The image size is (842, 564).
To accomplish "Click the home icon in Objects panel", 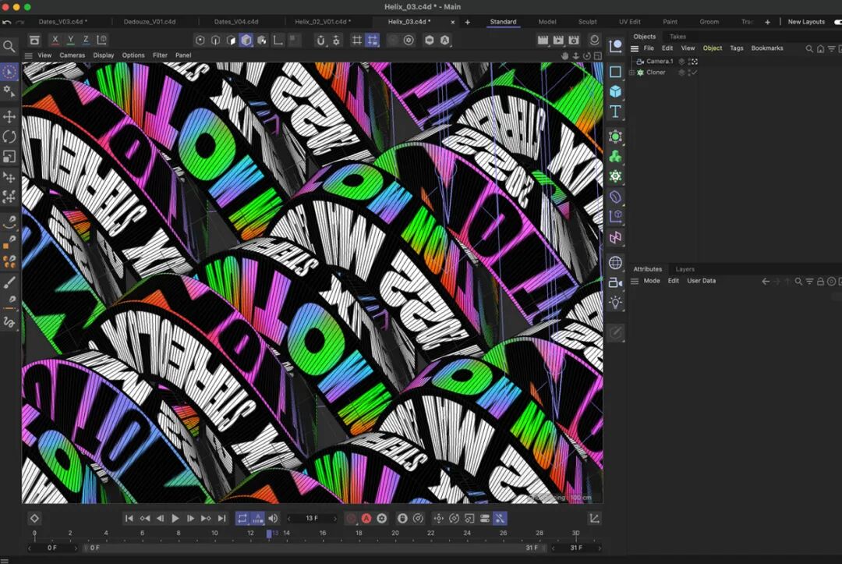I will [820, 48].
